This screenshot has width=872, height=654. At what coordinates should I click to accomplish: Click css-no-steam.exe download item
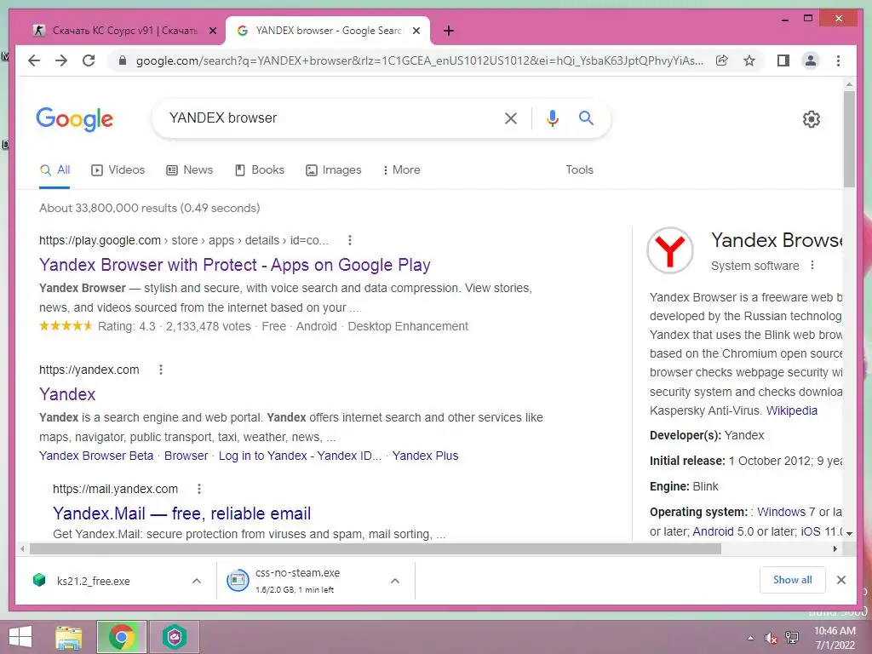(x=297, y=581)
